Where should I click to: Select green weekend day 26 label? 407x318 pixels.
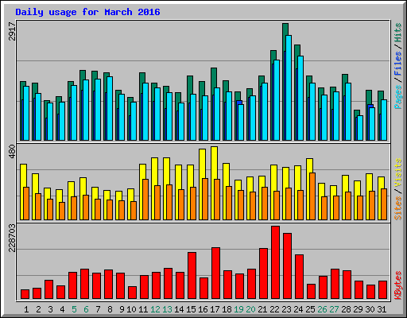[x=322, y=309]
